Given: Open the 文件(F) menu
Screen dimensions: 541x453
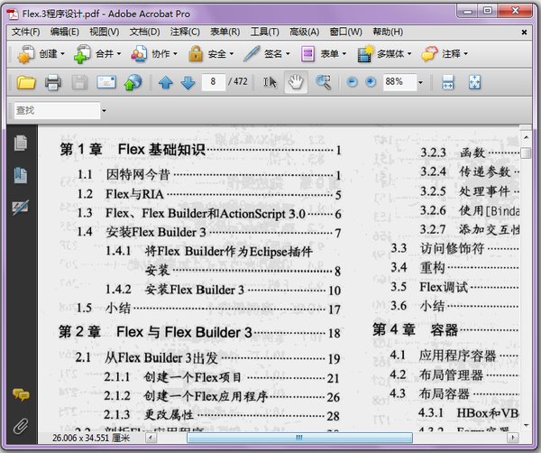Looking at the screenshot, I should [x=26, y=32].
